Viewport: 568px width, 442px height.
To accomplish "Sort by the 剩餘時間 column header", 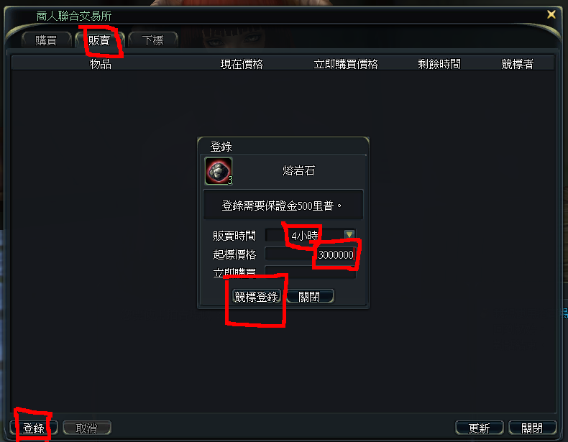I will coord(439,64).
